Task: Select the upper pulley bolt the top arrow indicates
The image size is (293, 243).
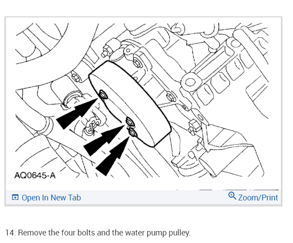Action: [x=103, y=94]
